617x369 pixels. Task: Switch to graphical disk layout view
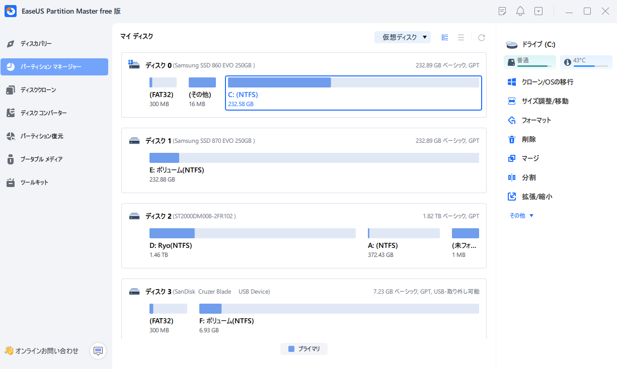click(x=445, y=38)
